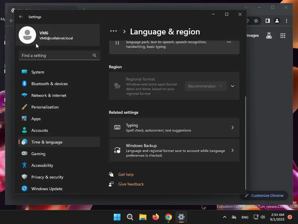Click ENG language indicator in tray
This screenshot has width=298, height=224.
245,217
